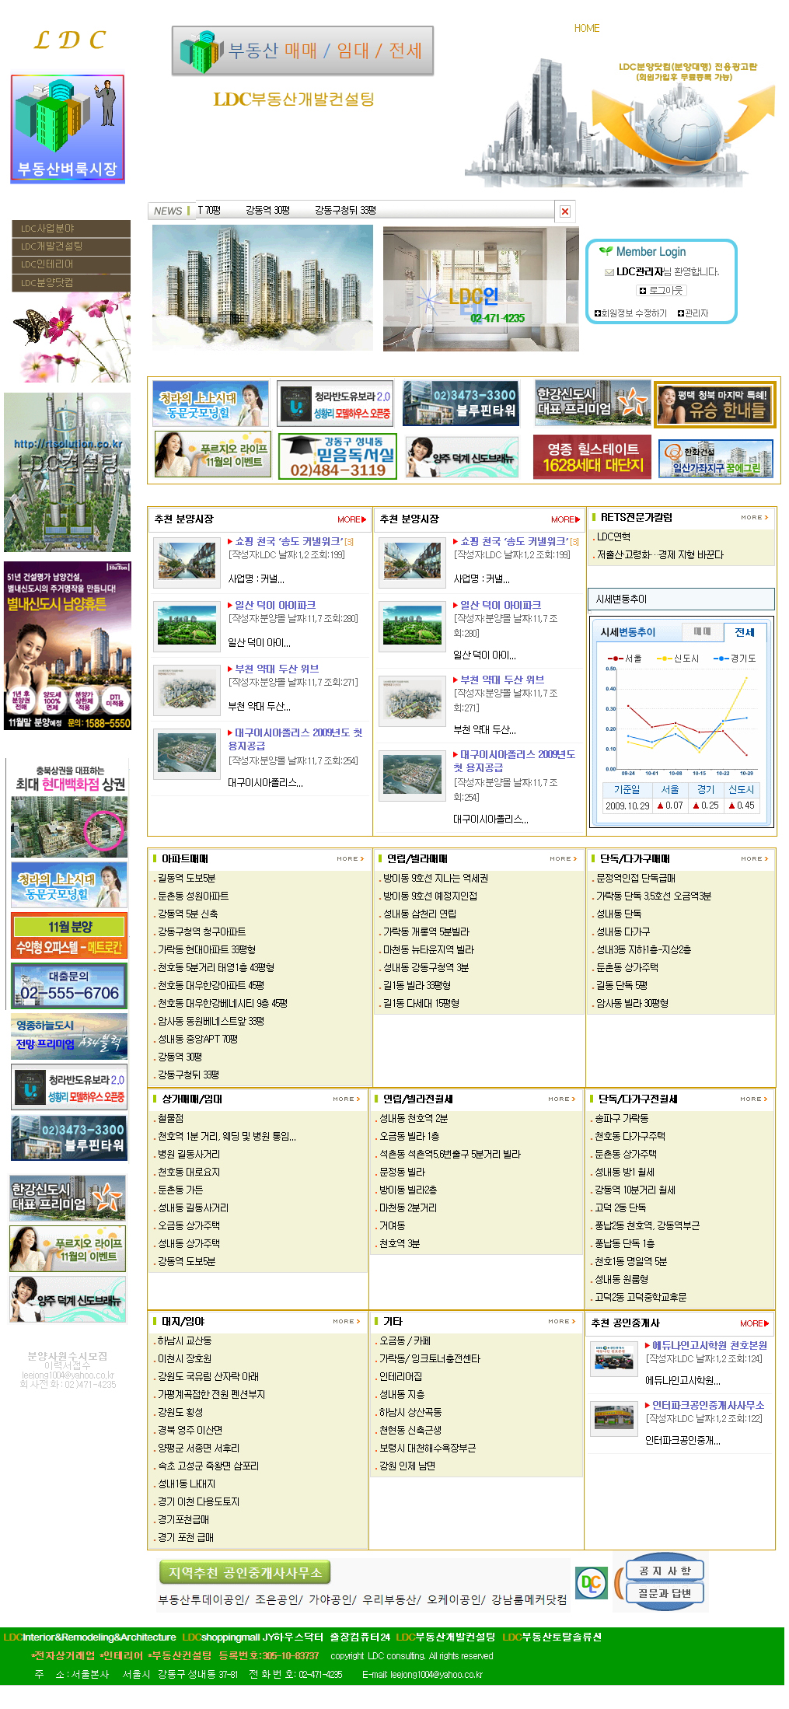Open the 양주 덕계 신도브래뉴 banner in the banner grid
Viewport: 789px width, 1709px height.
pyautogui.click(x=463, y=456)
